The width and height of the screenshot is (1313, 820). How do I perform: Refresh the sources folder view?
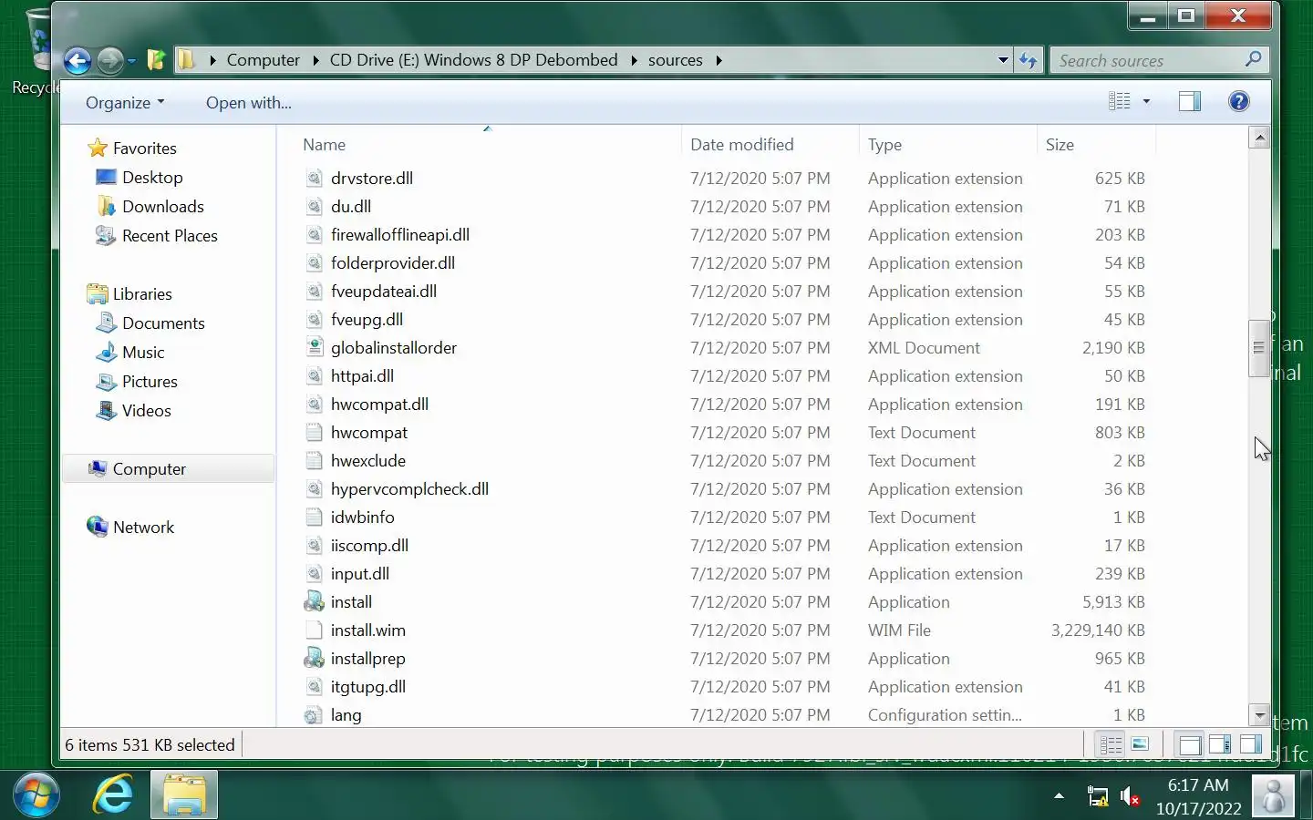[1029, 60]
